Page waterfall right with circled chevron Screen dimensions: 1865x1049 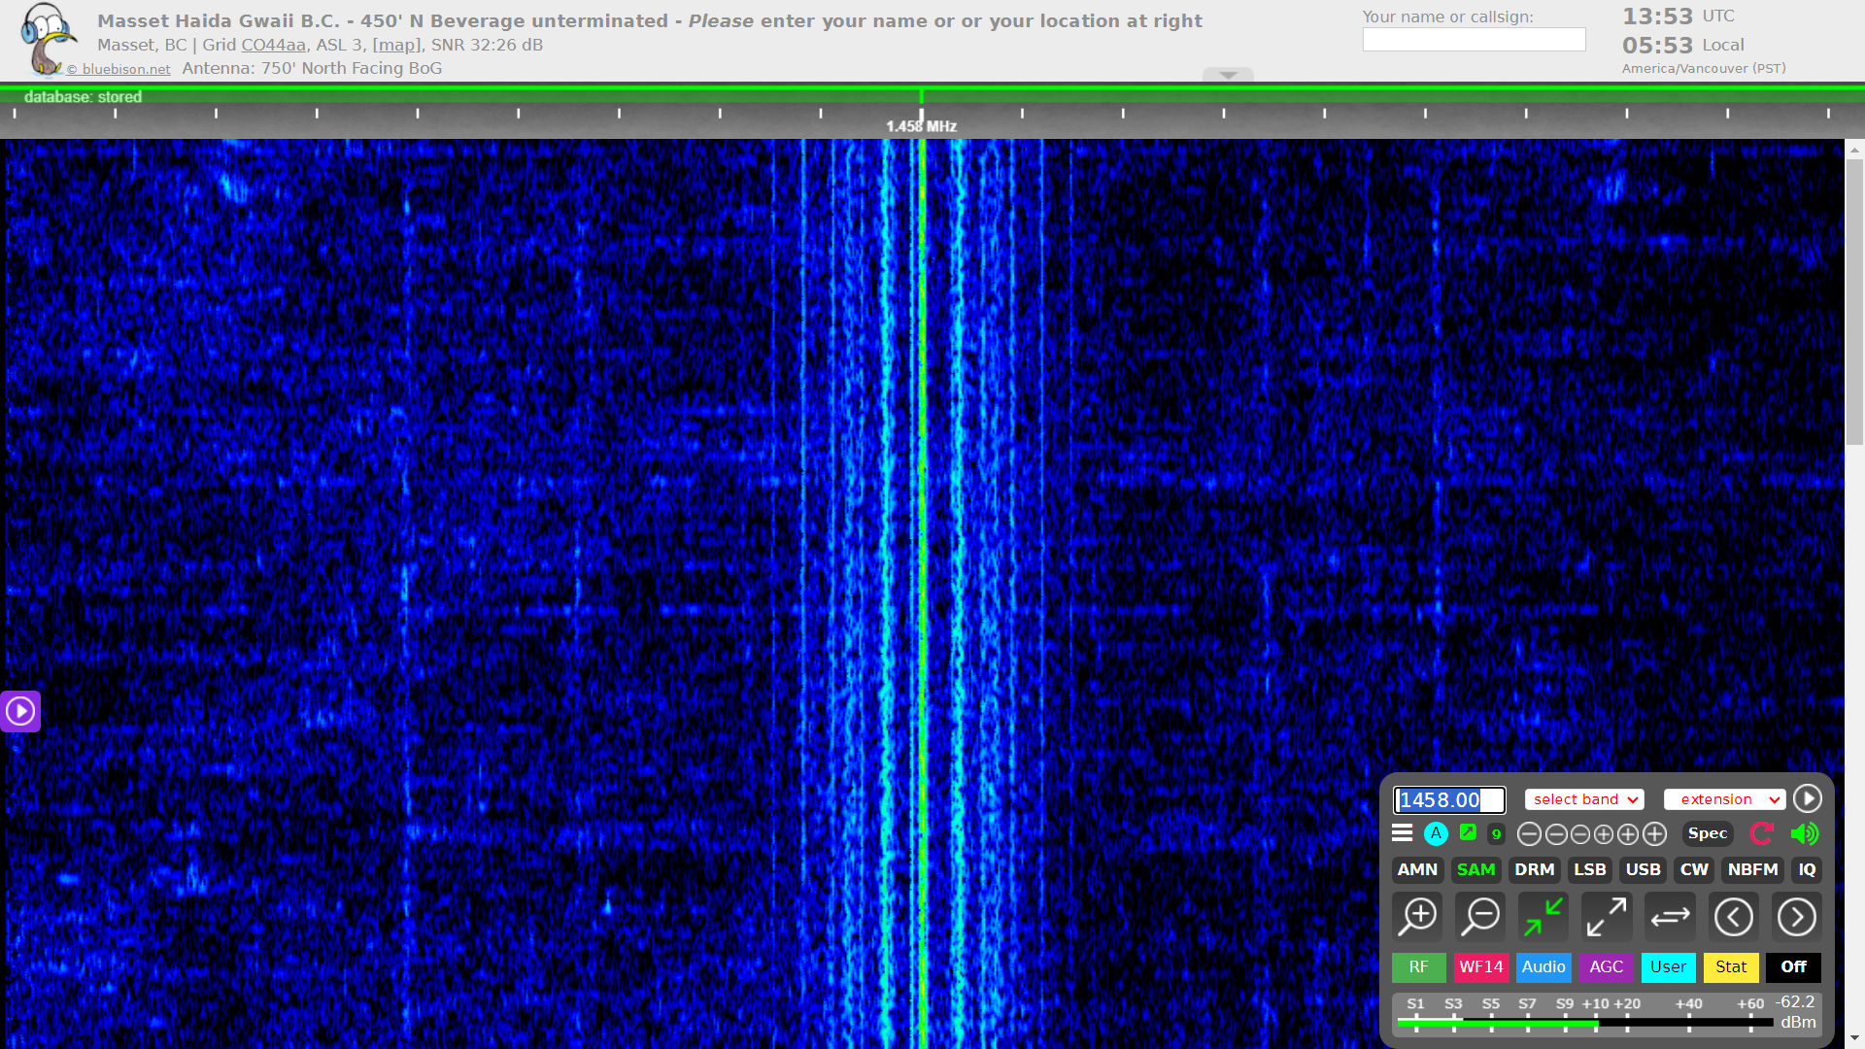1796,916
